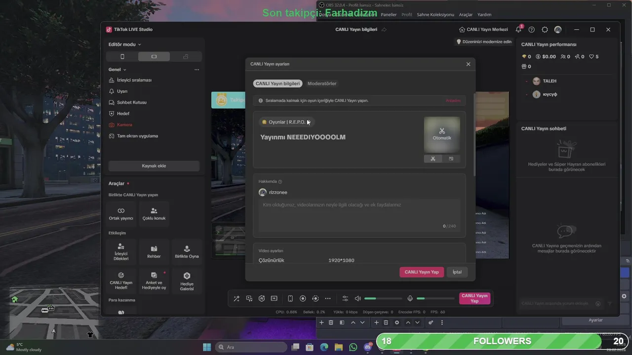Viewport: 632px width, 355px height.
Task: Click the Otomatik cover thumbnail
Action: [x=442, y=134]
